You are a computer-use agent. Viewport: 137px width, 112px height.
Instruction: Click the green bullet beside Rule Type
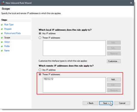pyautogui.click(x=2, y=25)
